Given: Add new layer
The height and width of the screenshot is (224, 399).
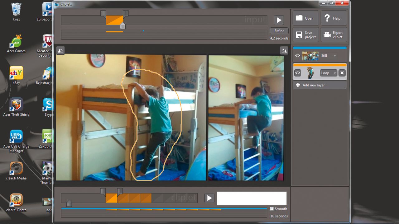Looking at the screenshot, I should coord(320,85).
